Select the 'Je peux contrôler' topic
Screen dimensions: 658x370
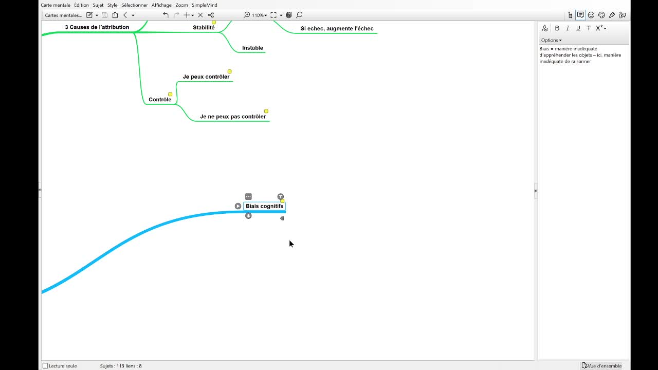point(206,77)
